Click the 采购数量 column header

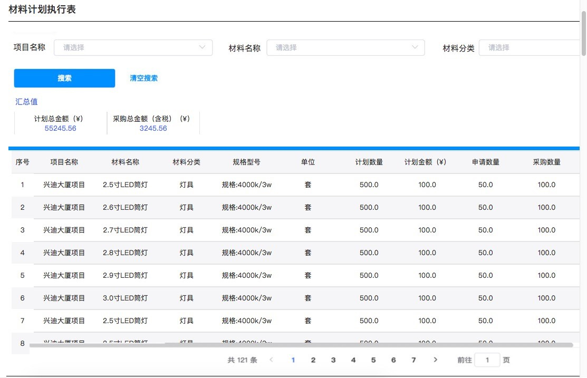[x=546, y=162]
